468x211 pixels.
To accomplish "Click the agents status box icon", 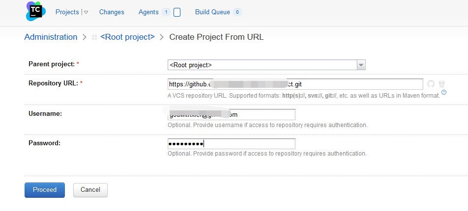I will (x=177, y=12).
